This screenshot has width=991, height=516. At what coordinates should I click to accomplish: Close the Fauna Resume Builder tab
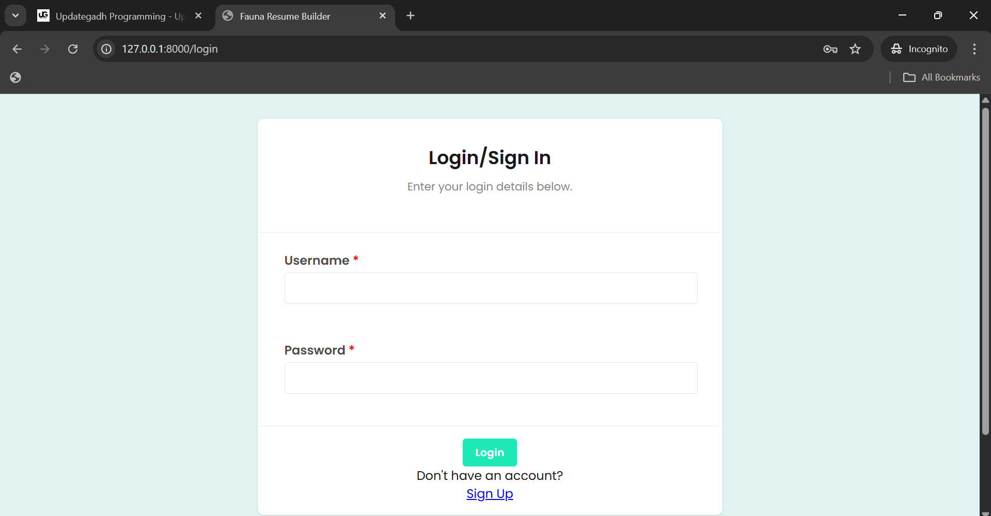383,16
